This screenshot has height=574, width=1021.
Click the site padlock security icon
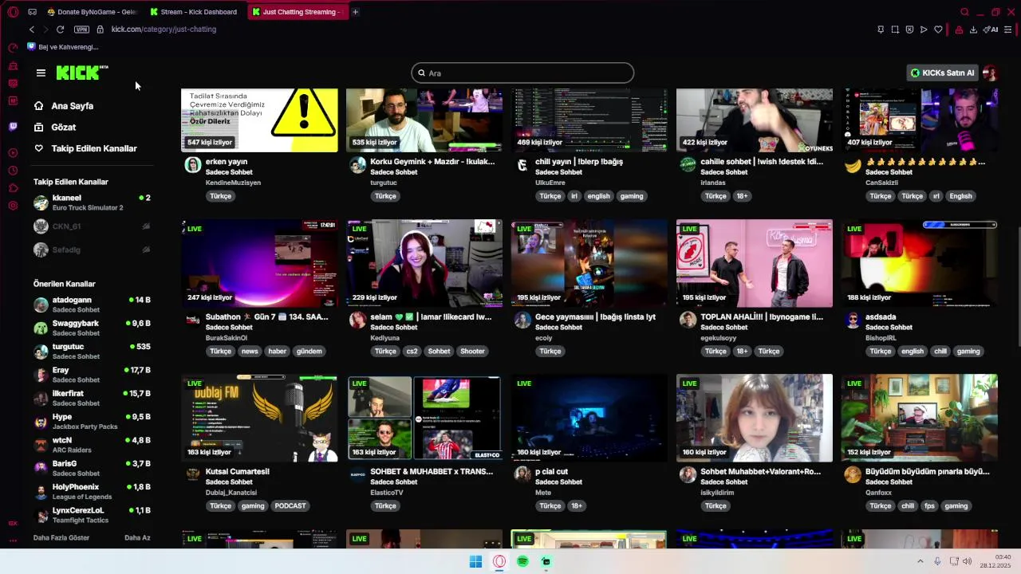100,29
